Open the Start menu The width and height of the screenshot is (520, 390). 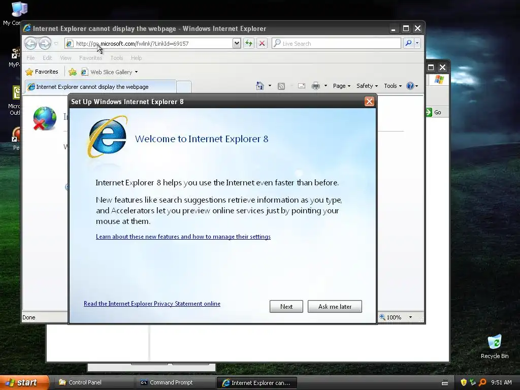pos(24,382)
